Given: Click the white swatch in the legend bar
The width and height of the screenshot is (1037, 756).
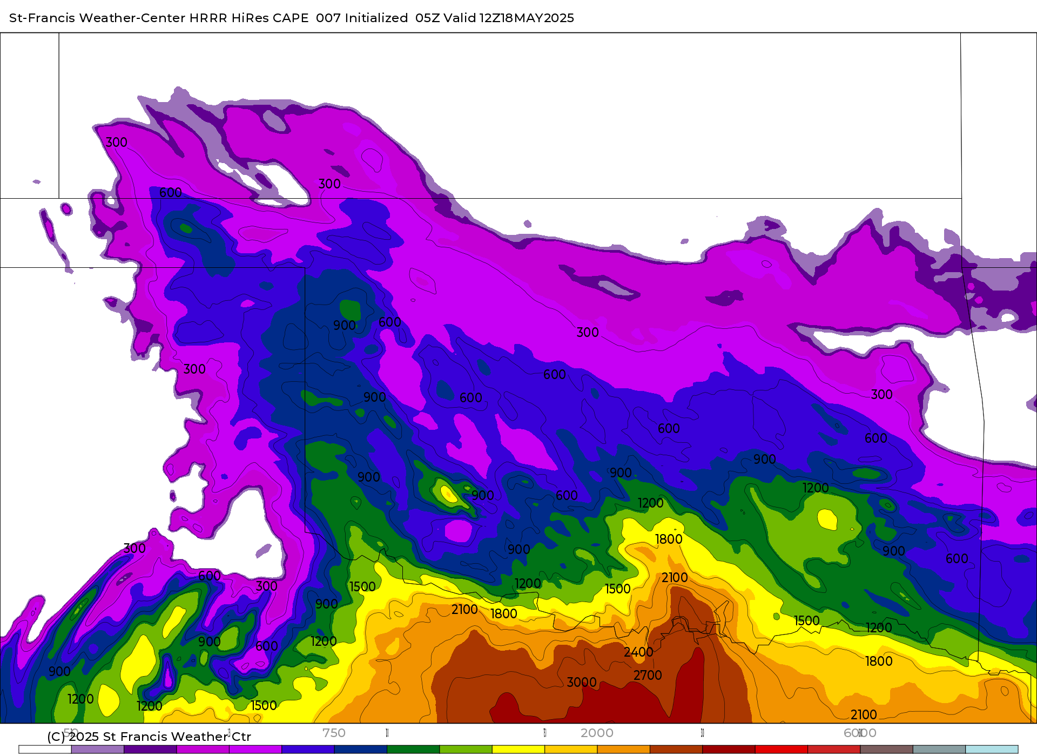Looking at the screenshot, I should 45,750.
